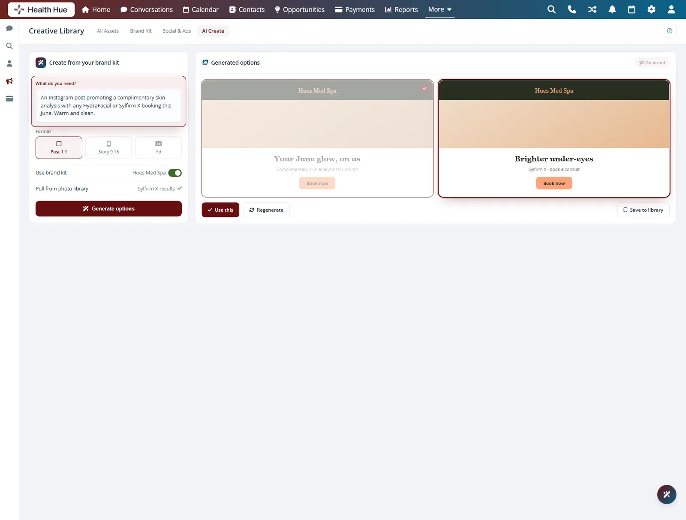Open Contacts in navigation
Image resolution: width=686 pixels, height=520 pixels.
click(x=247, y=9)
